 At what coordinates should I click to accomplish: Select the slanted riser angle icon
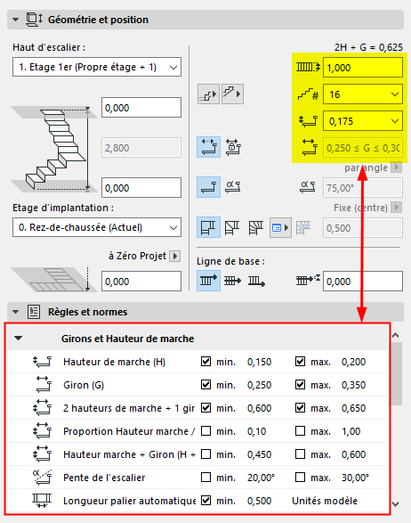[233, 187]
